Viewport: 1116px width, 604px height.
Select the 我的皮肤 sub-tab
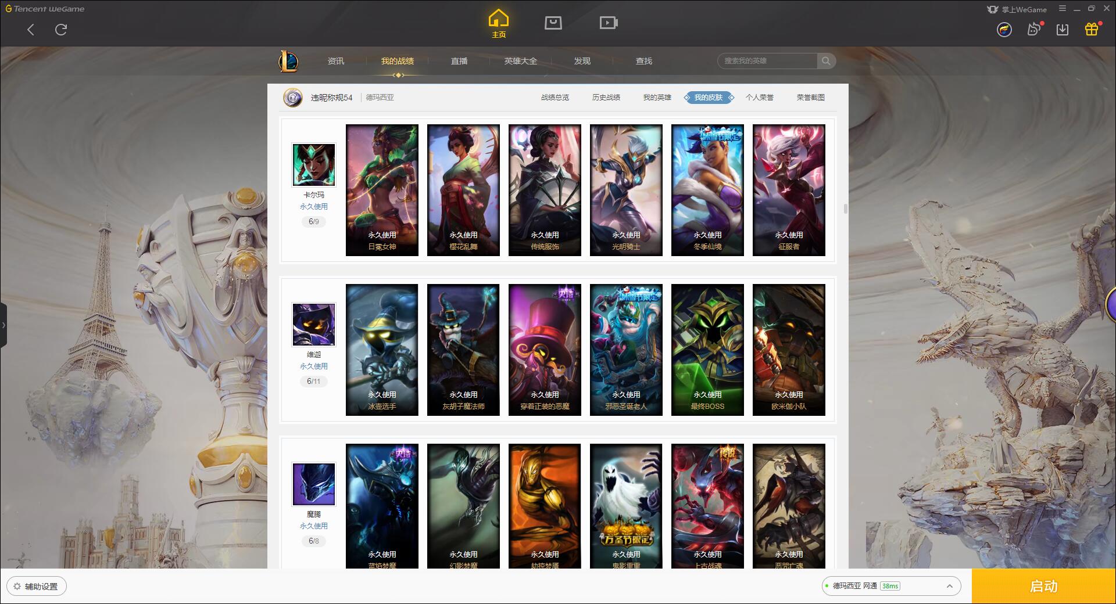[709, 98]
